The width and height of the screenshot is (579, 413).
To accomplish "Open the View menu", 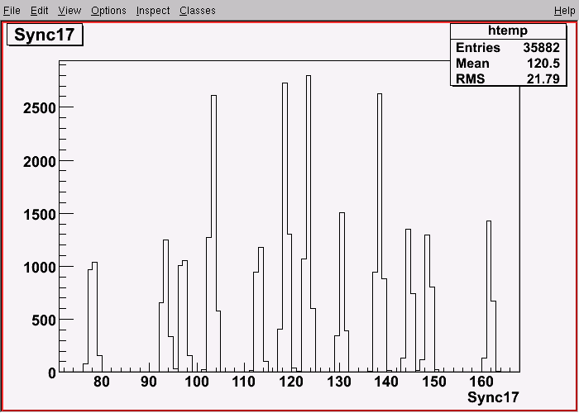I will 69,11.
